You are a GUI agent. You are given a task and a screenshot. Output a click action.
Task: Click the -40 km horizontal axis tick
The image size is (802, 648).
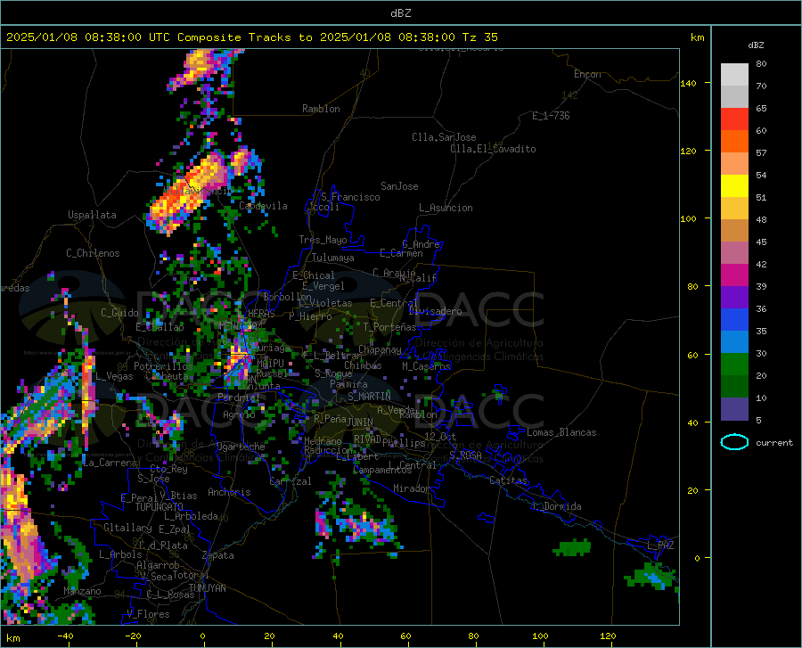pyautogui.click(x=64, y=636)
